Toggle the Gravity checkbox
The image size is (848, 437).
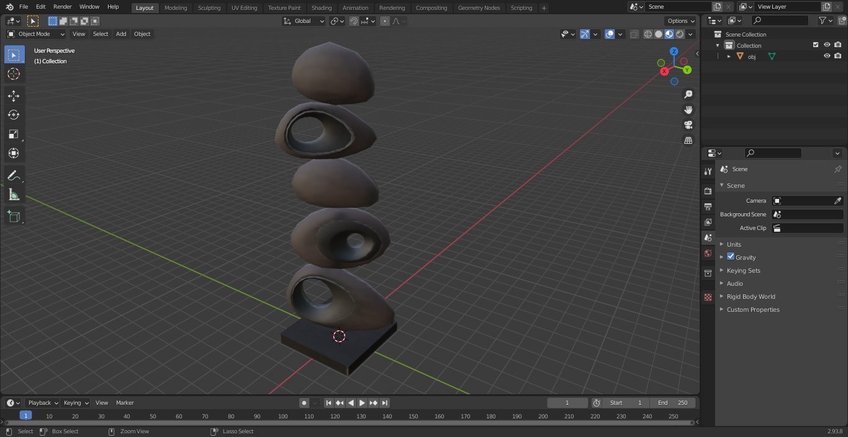[731, 257]
